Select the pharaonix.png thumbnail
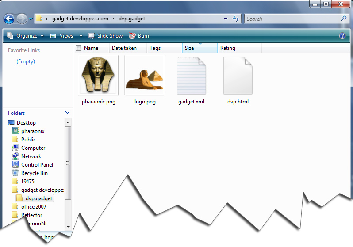 (98, 75)
